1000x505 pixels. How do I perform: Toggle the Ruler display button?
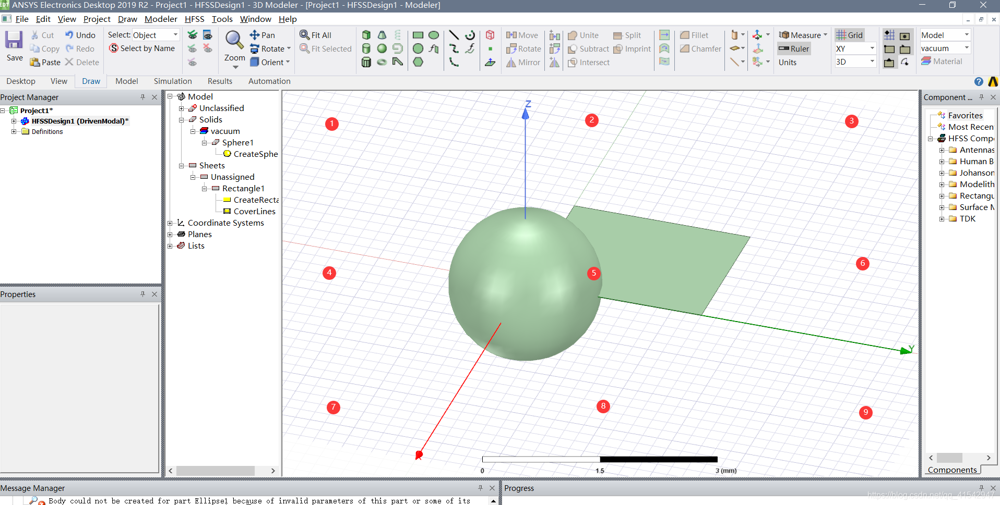click(x=794, y=48)
